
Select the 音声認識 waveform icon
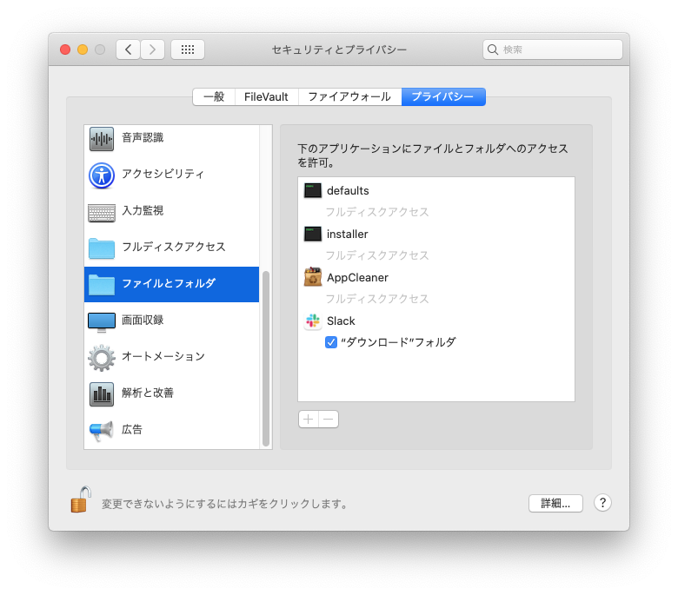click(x=102, y=139)
